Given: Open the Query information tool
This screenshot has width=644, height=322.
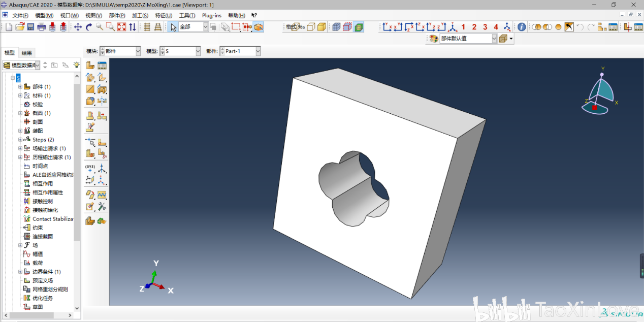Looking at the screenshot, I should pos(522,27).
